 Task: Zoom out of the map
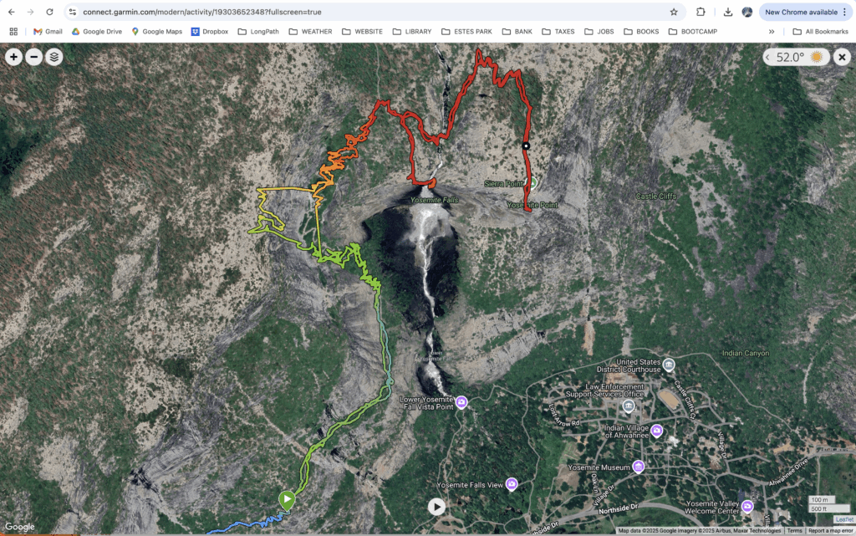tap(33, 57)
